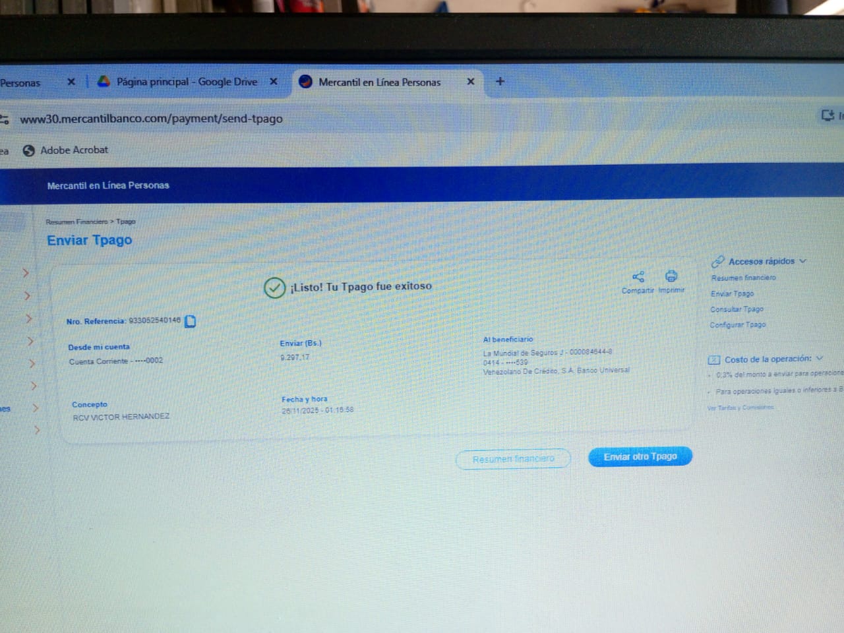Open Consultar Tpago quick access link
Image resolution: width=844 pixels, height=633 pixels.
(x=737, y=309)
